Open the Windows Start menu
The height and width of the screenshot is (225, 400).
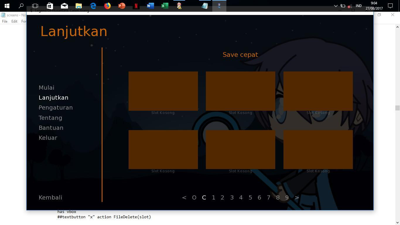(7, 6)
